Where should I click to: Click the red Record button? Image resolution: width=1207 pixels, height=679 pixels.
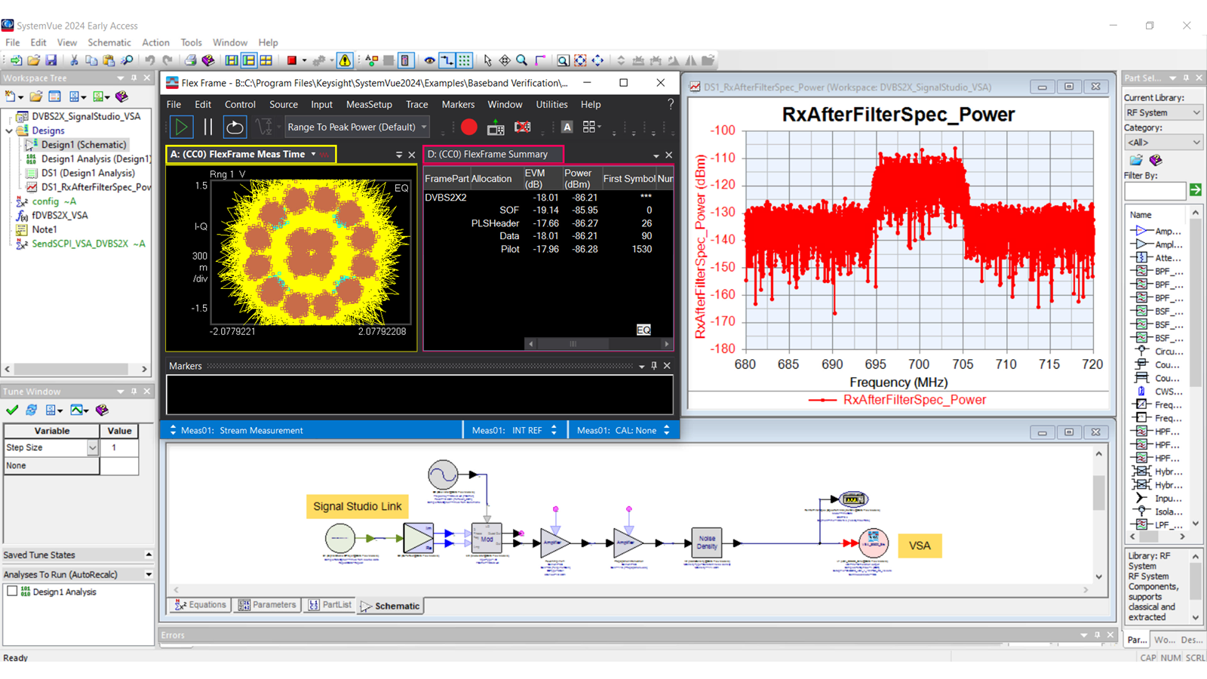(468, 127)
